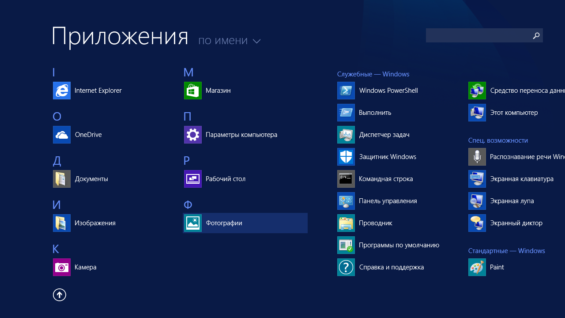Launch OneDrive via its cloud icon
565x318 pixels.
(62, 135)
